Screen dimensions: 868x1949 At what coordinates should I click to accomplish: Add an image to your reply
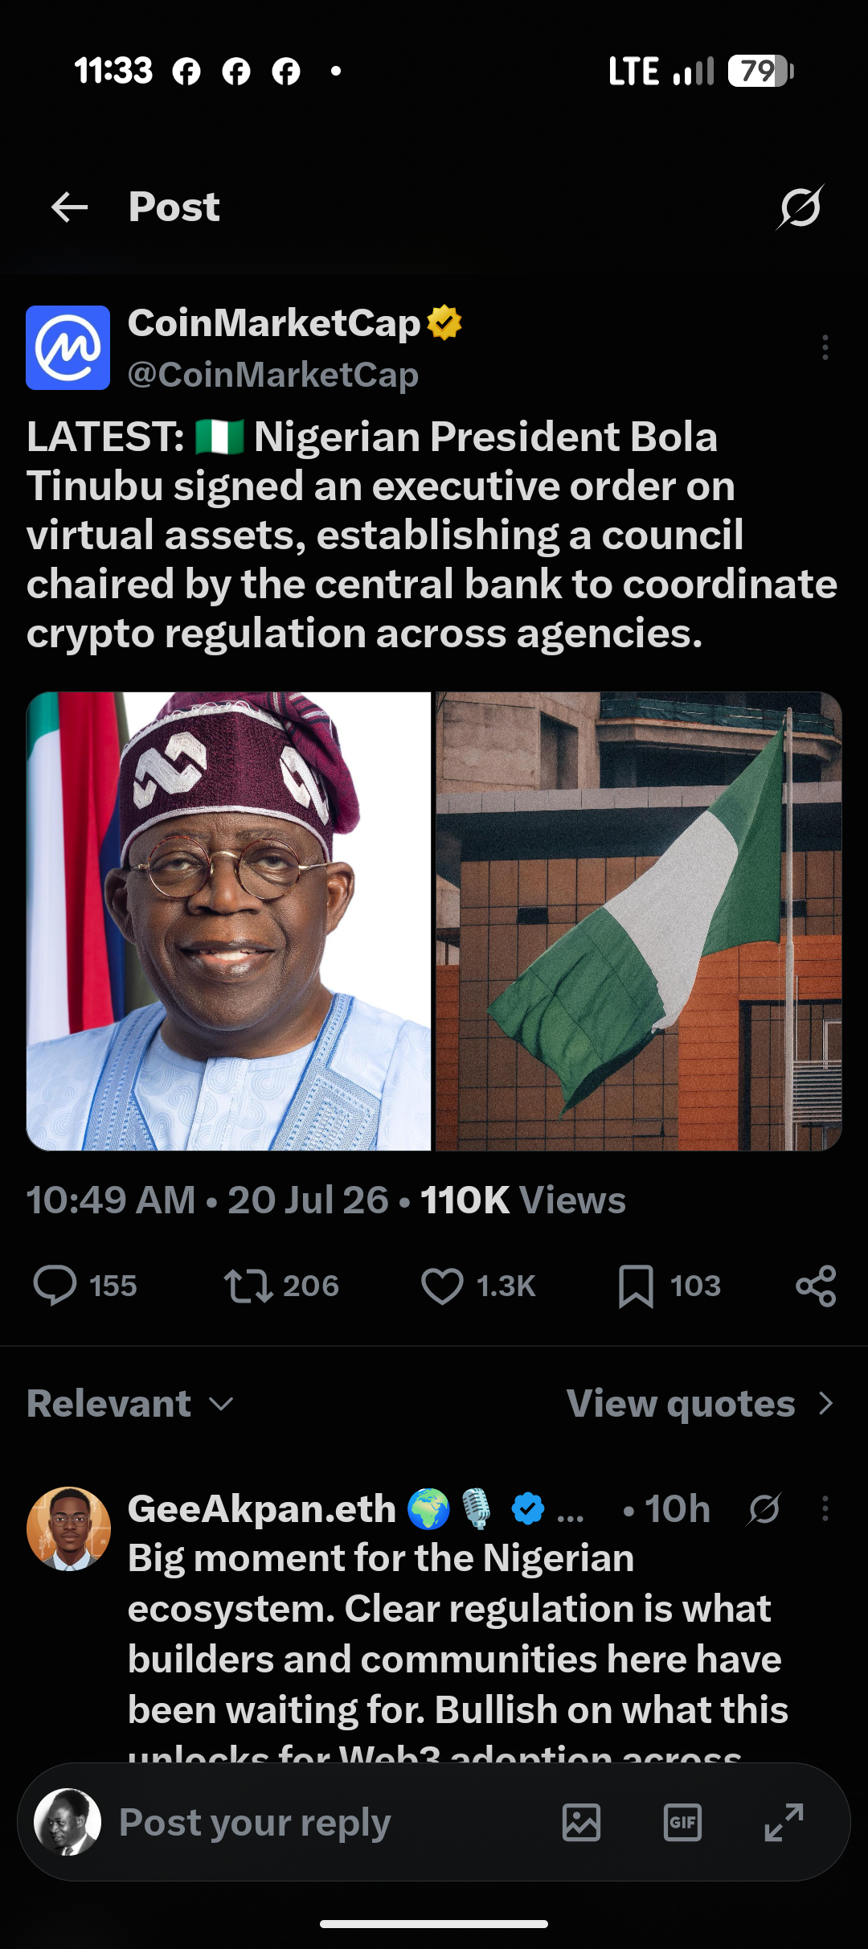(581, 1822)
